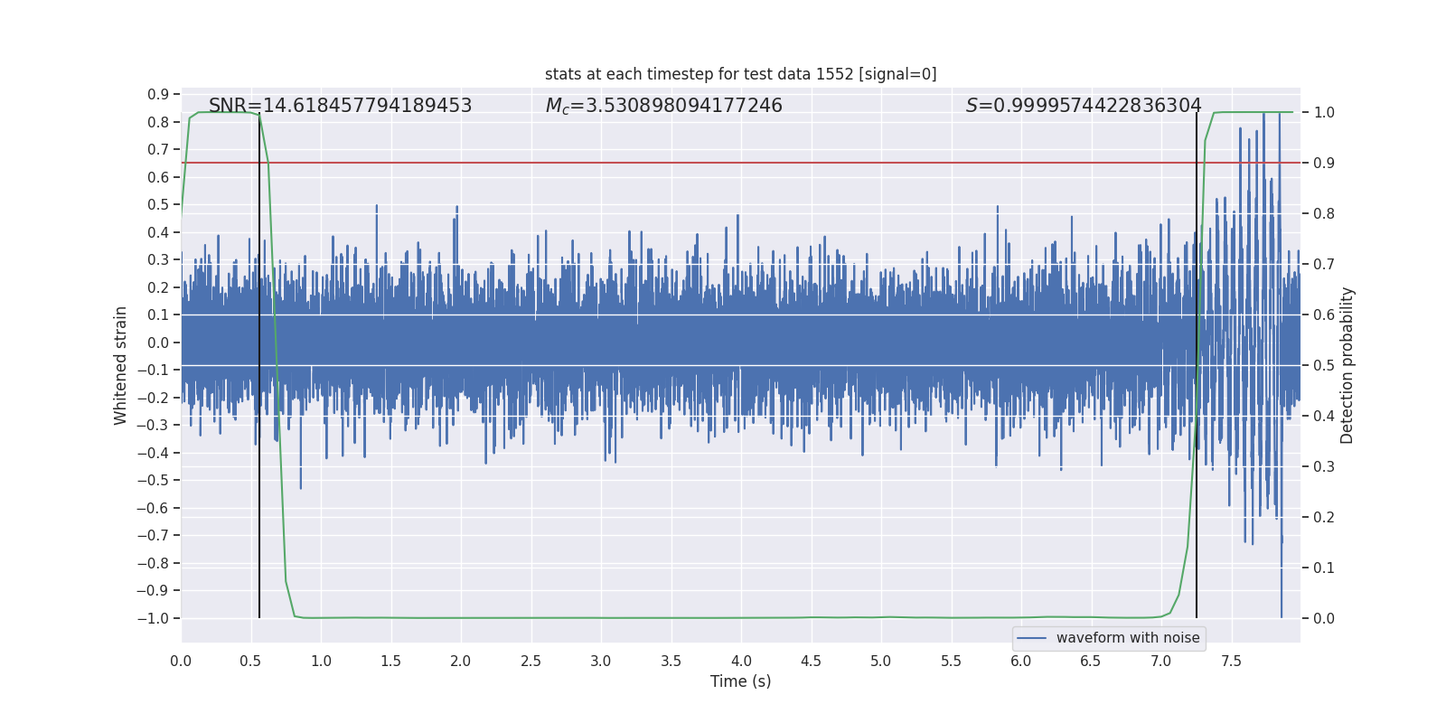Click the −1.0 tick on left strain axis
Screen dimensions: 1446x723
[x=153, y=618]
